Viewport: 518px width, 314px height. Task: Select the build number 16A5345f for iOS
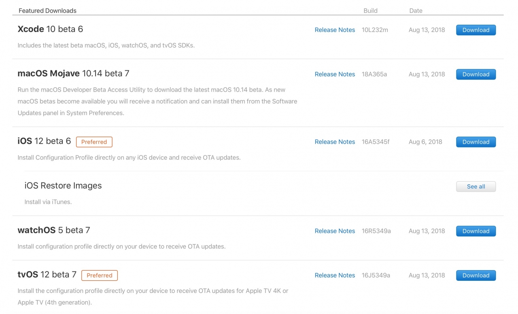[x=376, y=142]
